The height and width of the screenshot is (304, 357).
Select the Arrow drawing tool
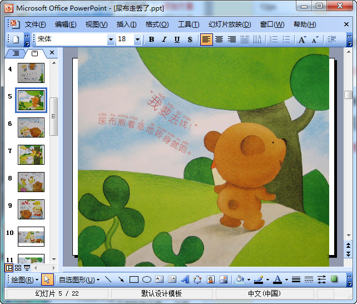pyautogui.click(x=121, y=280)
